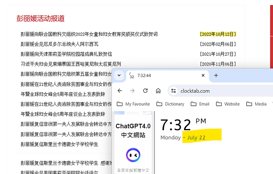The width and height of the screenshot is (273, 174).
Task: Click the date [2021年10月27日]
Action: (x=218, y=54)
